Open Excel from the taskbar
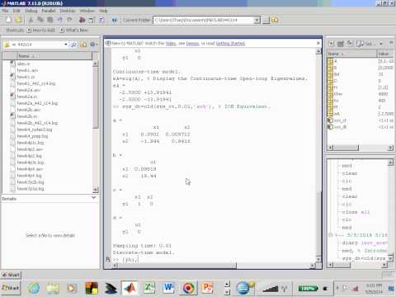396x297 pixels. [149, 288]
